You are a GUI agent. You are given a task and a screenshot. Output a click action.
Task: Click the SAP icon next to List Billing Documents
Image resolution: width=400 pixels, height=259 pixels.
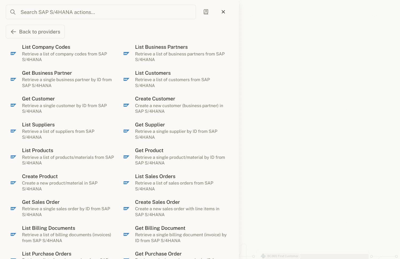point(13,234)
